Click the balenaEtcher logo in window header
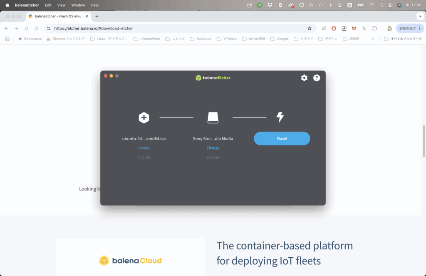Image resolution: width=426 pixels, height=276 pixels. point(213,78)
